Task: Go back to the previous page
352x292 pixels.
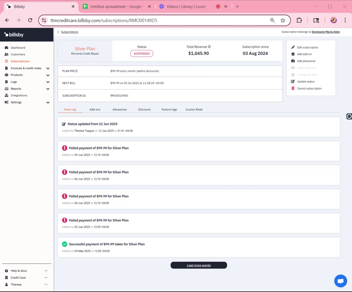Action: tap(7, 20)
